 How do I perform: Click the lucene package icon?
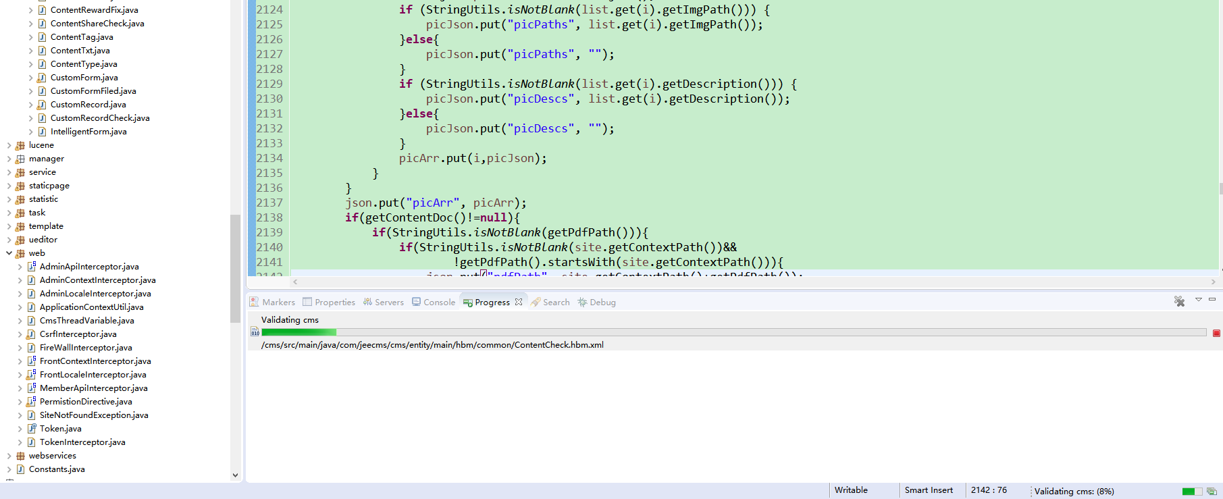pos(20,145)
